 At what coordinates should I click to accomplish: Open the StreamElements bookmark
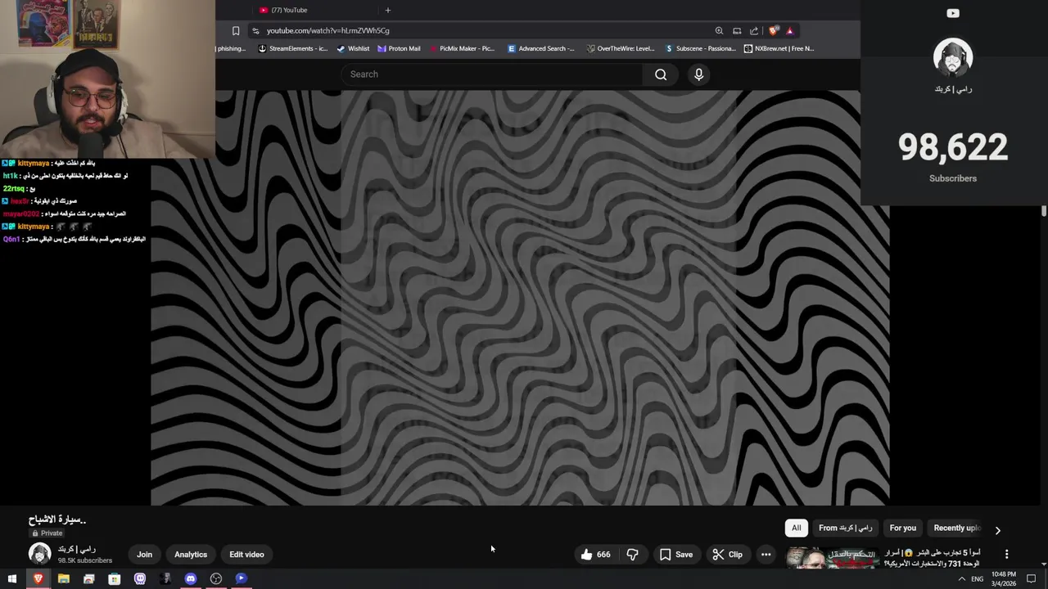pyautogui.click(x=292, y=48)
